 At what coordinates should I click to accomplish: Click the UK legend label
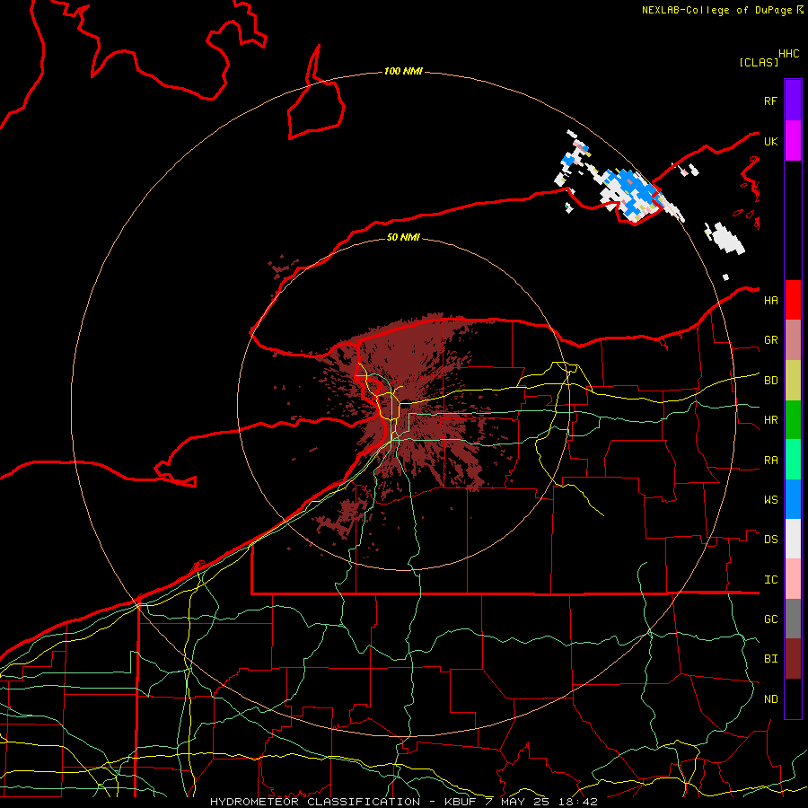[770, 141]
